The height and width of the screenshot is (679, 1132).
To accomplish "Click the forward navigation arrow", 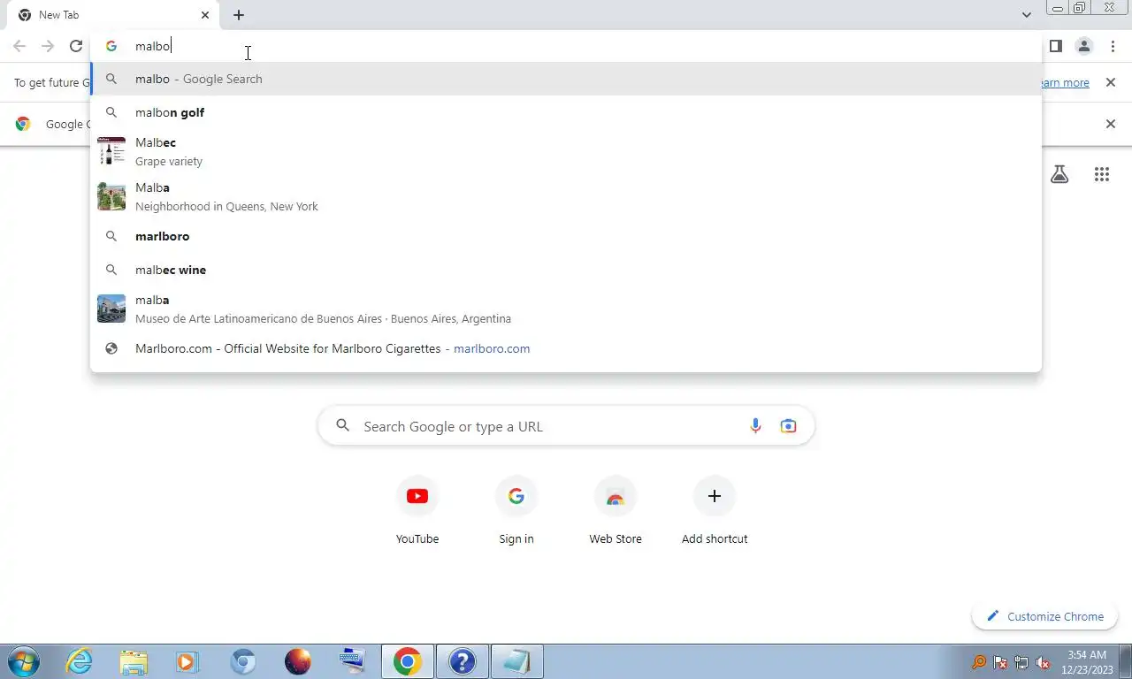I will (48, 46).
